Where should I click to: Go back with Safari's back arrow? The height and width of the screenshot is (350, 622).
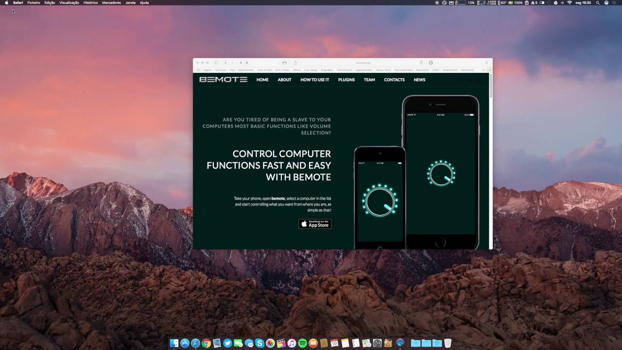click(x=226, y=63)
